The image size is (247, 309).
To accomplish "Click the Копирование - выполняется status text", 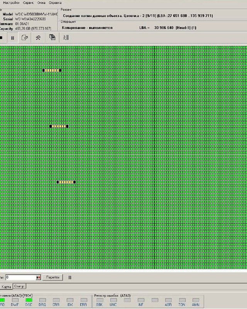I will tap(87, 28).
